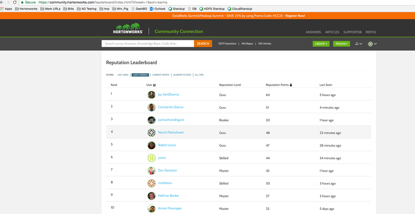The width and height of the screenshot is (415, 214).
Task: Open the CREATE dropdown button
Action: click(321, 44)
